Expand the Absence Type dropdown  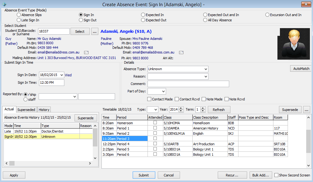pos(206,69)
